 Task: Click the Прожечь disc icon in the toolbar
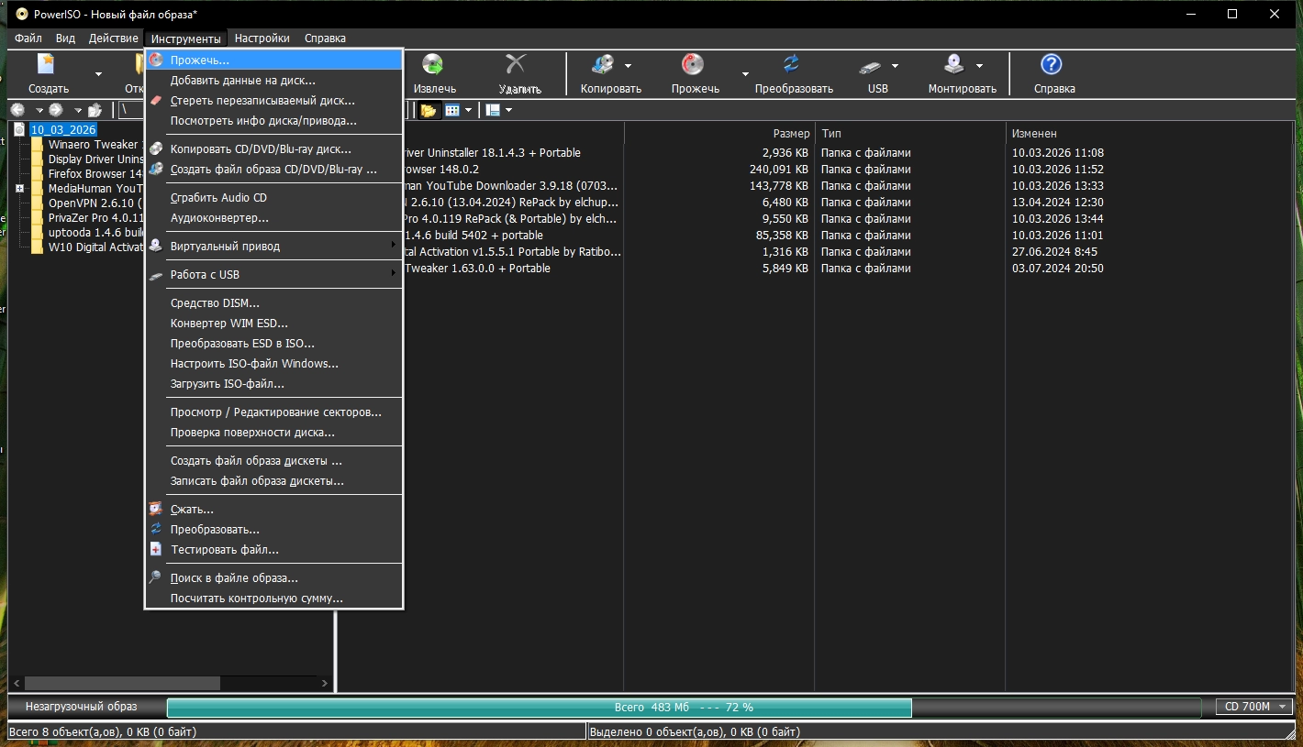click(x=693, y=65)
